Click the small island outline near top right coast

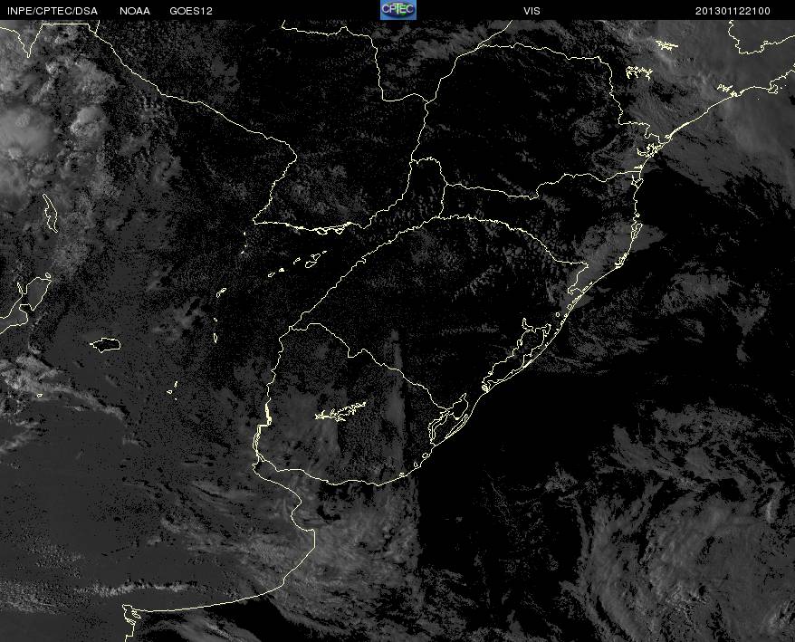click(666, 44)
